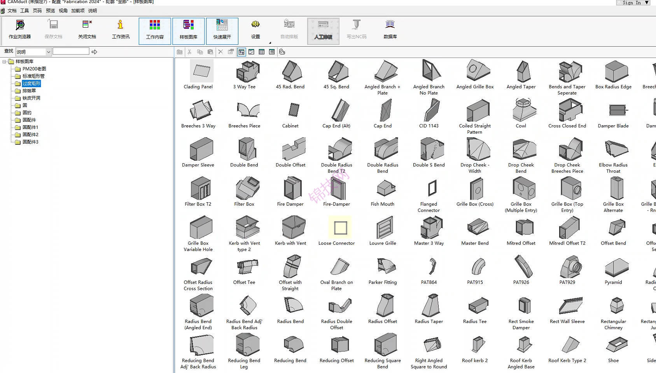Image resolution: width=656 pixels, height=373 pixels.
Task: Click the 关闭文档 toolbar icon
Action: [87, 30]
